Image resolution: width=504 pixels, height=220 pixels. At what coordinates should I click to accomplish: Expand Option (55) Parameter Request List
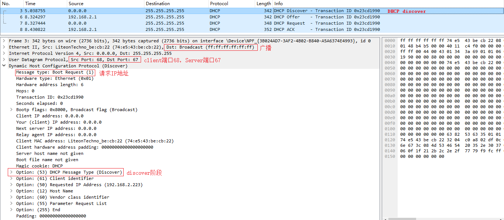[x=11, y=203]
